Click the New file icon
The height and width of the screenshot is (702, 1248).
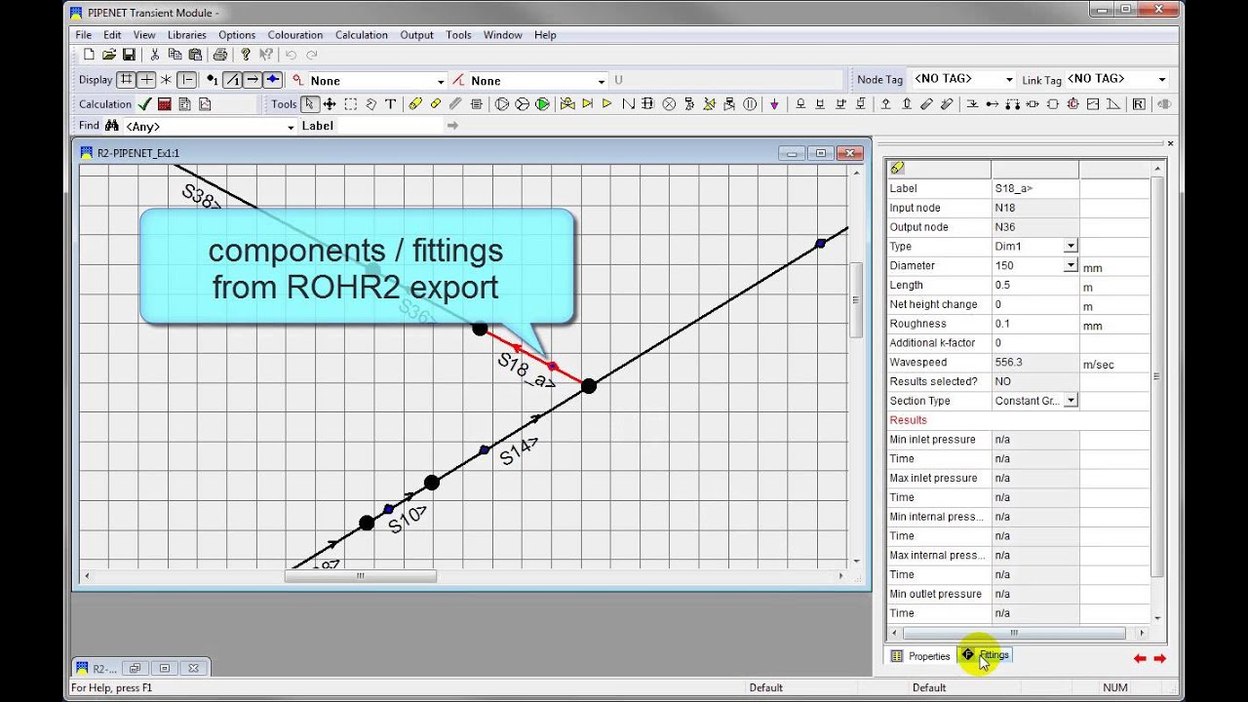[90, 55]
